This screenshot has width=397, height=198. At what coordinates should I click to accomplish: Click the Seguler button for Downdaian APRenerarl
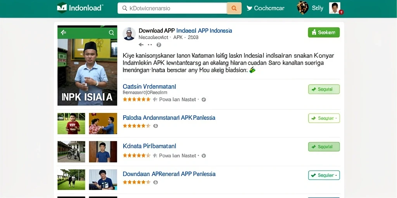point(324,175)
